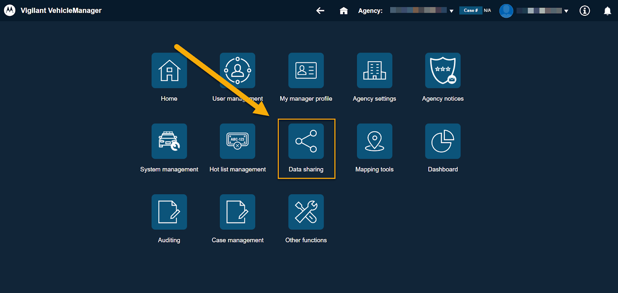Click the Dashboard label
Screen dimensions: 618x293
pos(443,169)
